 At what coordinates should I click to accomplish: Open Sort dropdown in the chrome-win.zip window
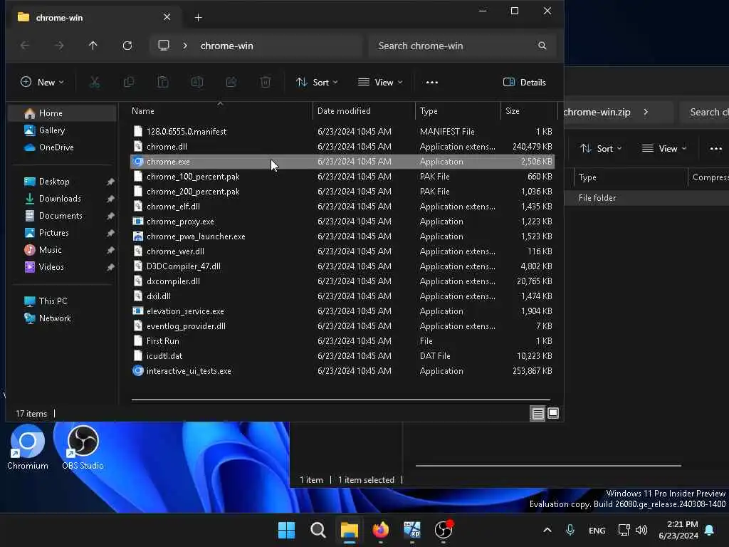pyautogui.click(x=601, y=148)
